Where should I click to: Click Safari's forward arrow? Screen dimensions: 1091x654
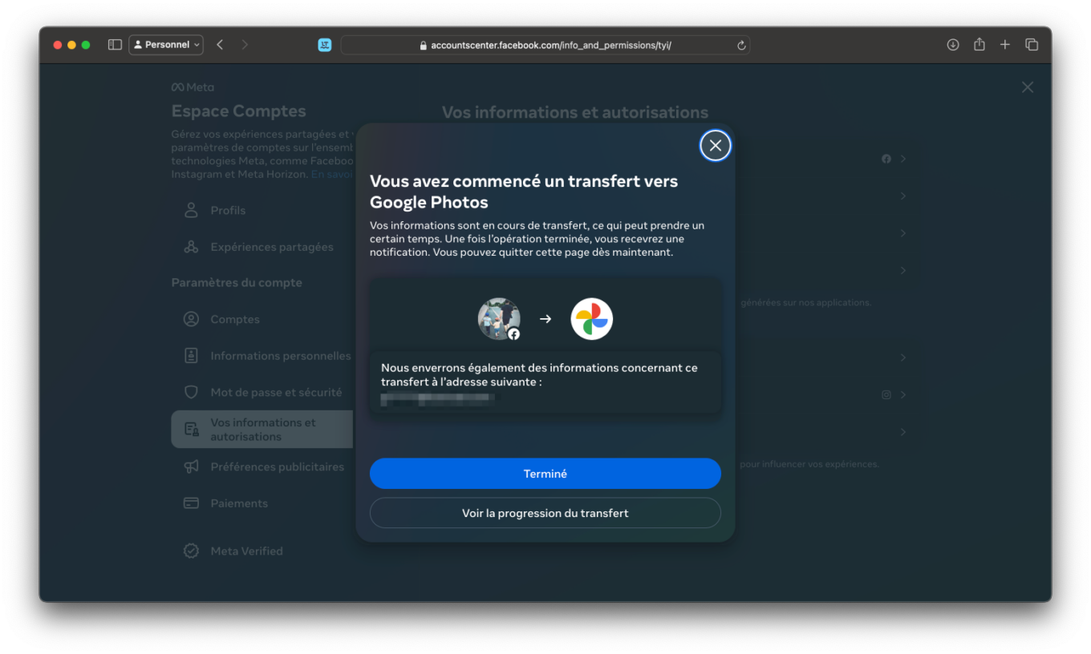(x=245, y=45)
